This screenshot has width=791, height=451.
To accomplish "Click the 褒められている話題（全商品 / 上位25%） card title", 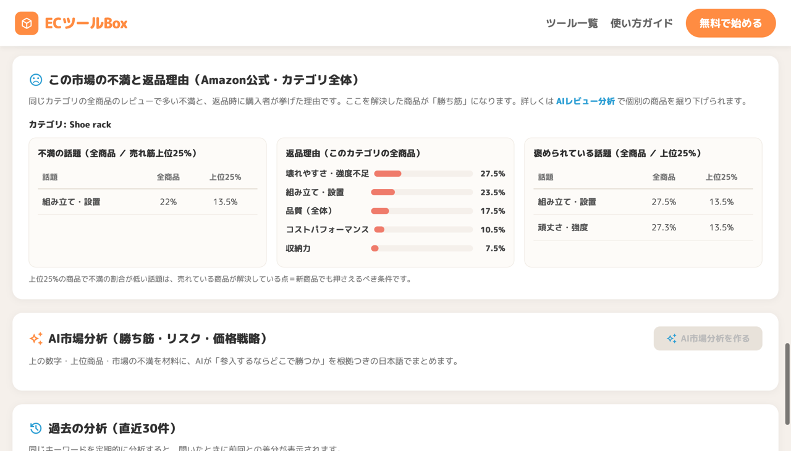I will pos(617,153).
